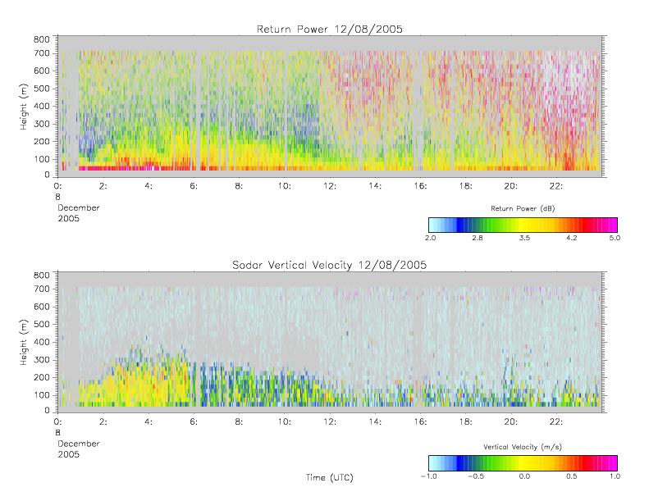Image resolution: width=649 pixels, height=501 pixels.
Task: Click the 300 height tick of Return Power plot
Action: click(41, 124)
